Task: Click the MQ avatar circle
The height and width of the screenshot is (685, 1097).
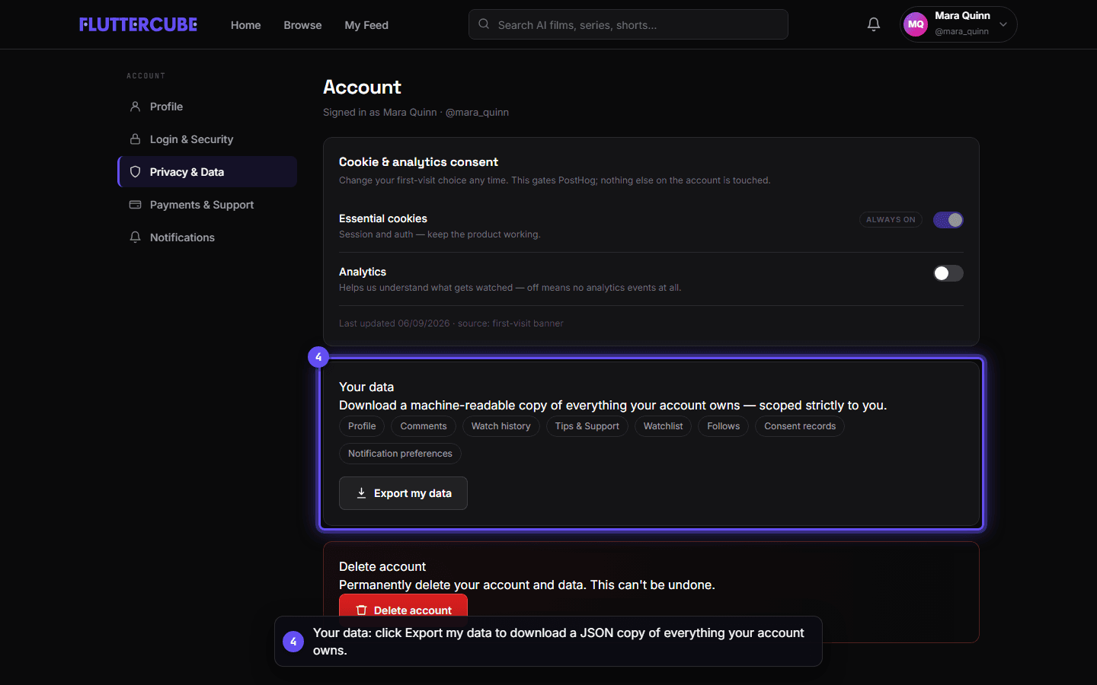Action: [916, 24]
